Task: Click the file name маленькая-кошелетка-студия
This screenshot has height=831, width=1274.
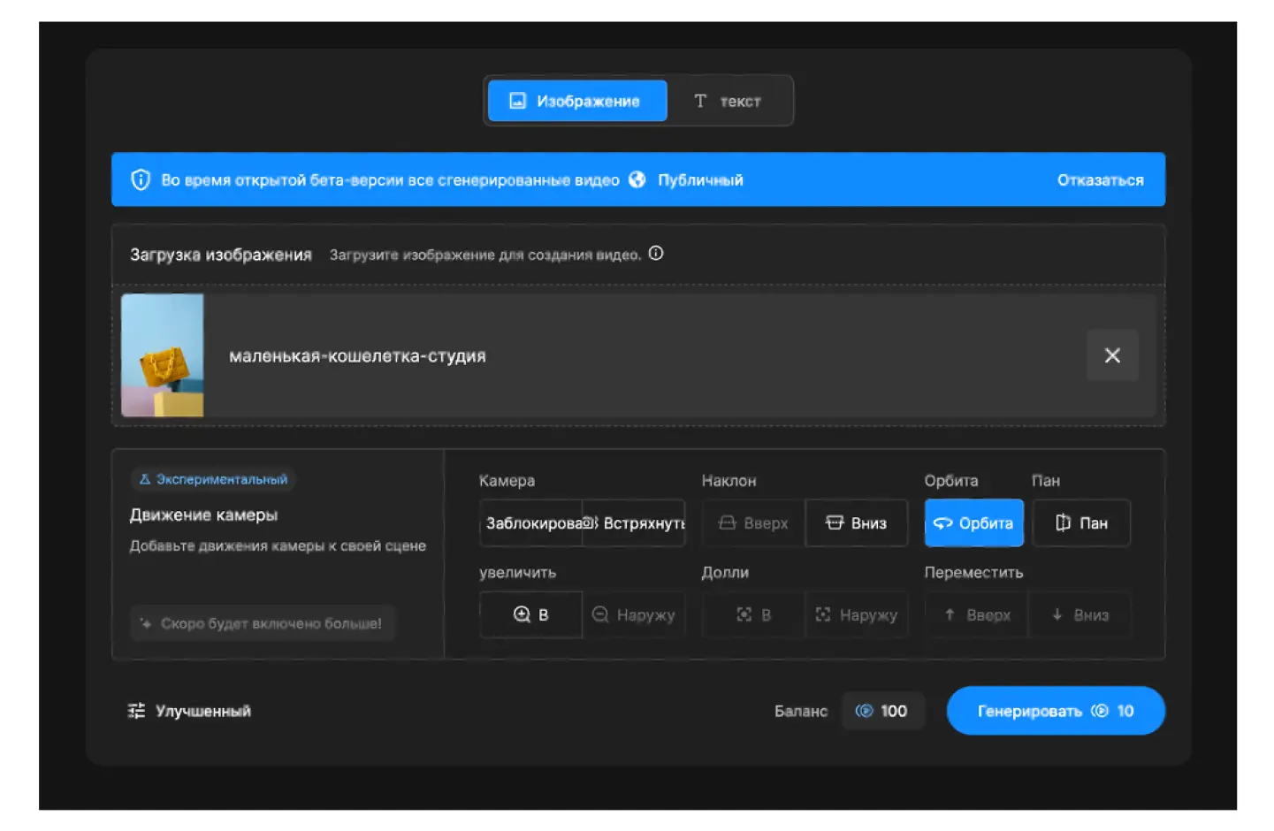Action: [x=357, y=356]
